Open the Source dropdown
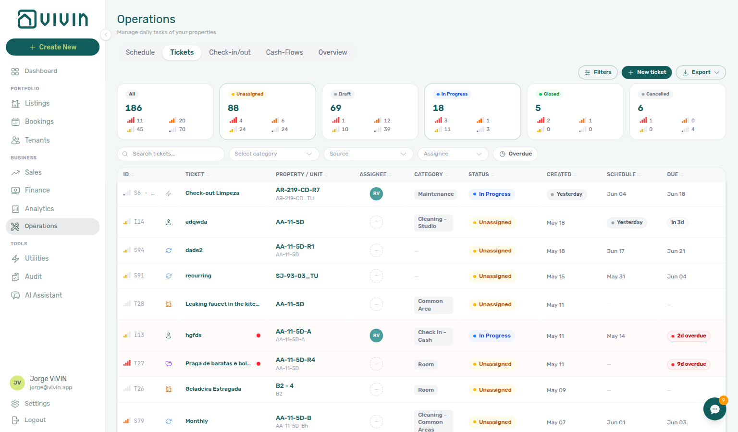Viewport: 738px width, 432px height. click(x=369, y=154)
